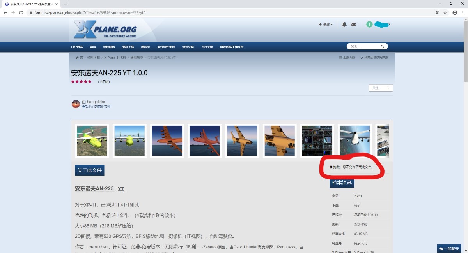Click the browser address bar URL
Screen dimensions: 468x253
click(89, 12)
